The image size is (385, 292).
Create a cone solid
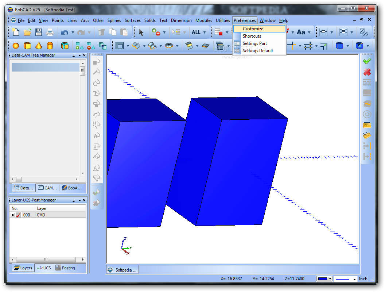[x=39, y=46]
